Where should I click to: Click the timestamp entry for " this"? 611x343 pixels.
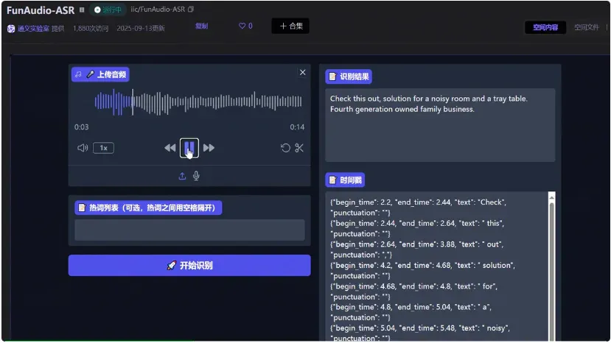[x=417, y=228]
